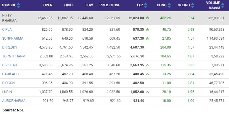Viewport: 229px width, 114px height.
Task: Select BIOCON percent change 2.81
Action: click(x=191, y=83)
